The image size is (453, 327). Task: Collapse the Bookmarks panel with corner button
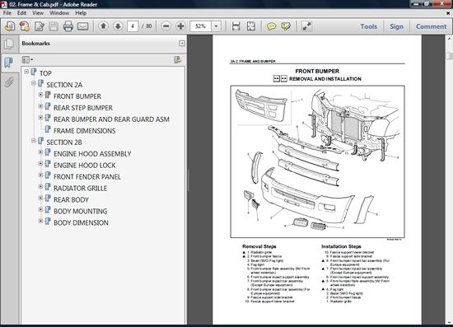(182, 44)
